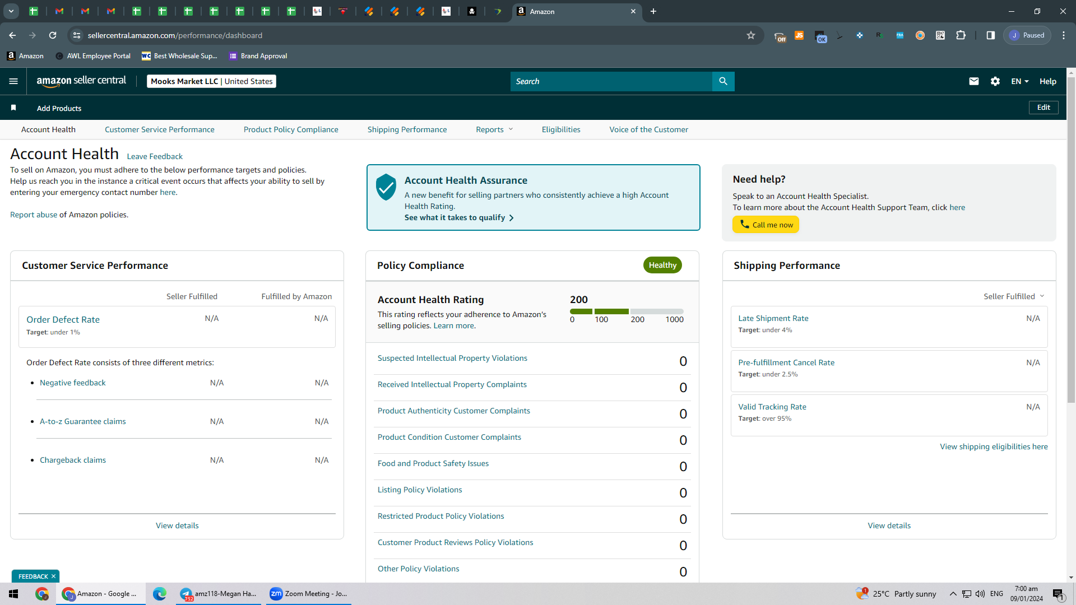Click the Call me now button
Screen dimensions: 1076x605
[766, 225]
